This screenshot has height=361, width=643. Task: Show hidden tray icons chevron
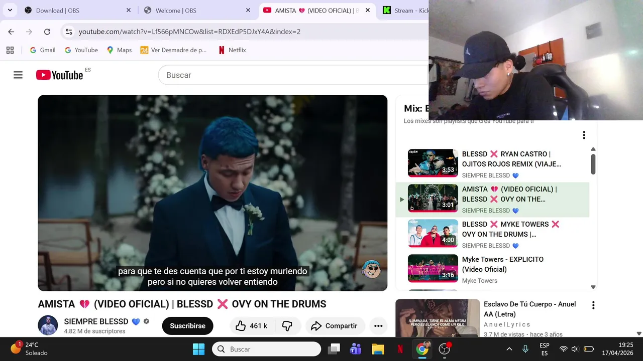tap(509, 349)
